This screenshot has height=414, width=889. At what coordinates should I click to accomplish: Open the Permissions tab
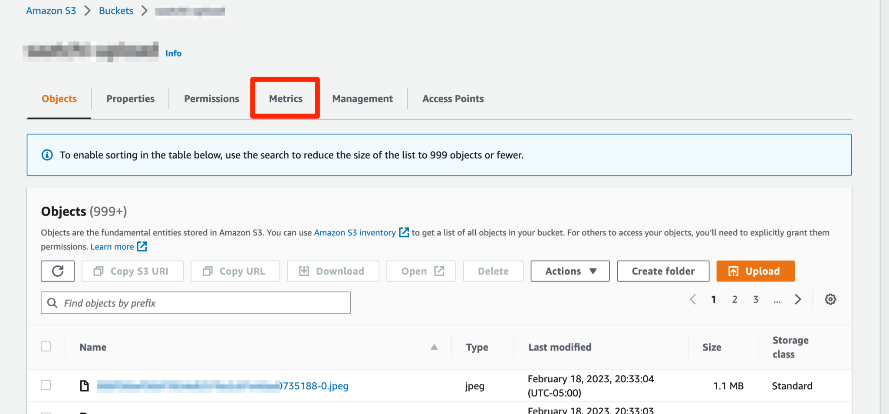[211, 99]
